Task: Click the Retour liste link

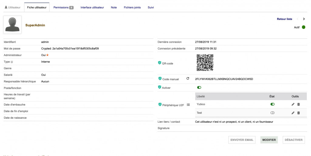Action: [284, 19]
